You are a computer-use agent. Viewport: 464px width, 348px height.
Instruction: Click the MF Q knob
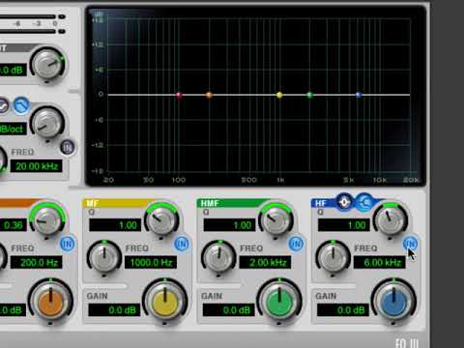click(x=161, y=220)
